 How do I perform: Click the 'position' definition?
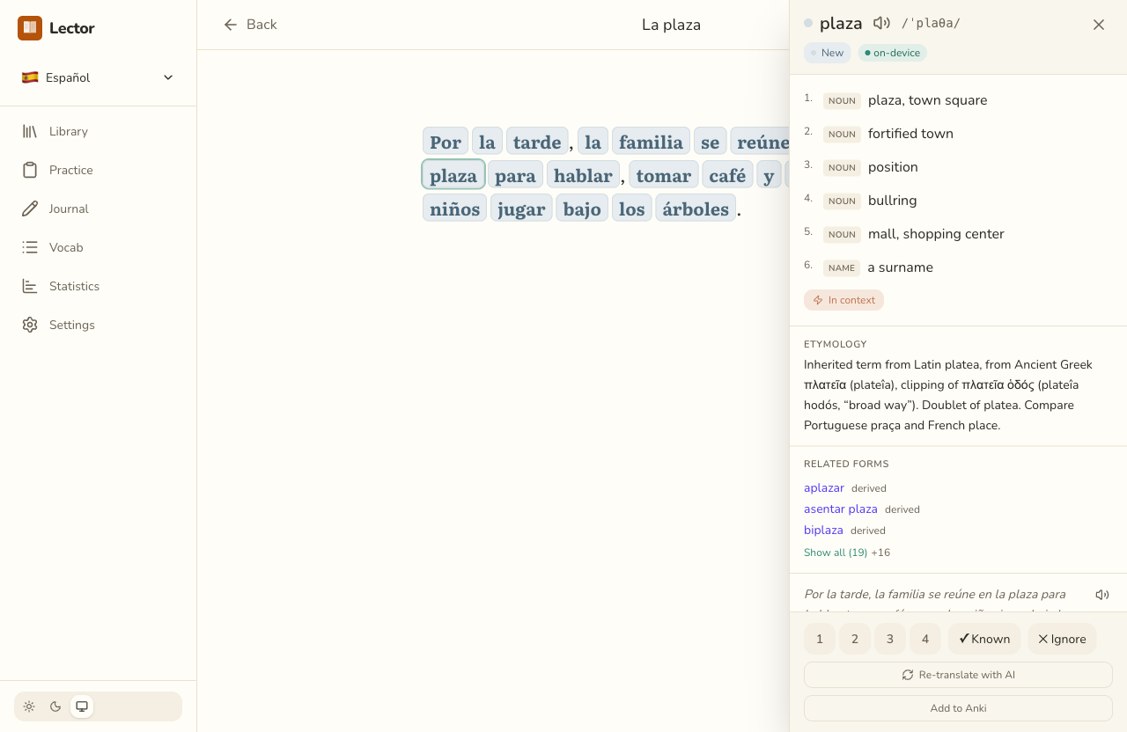[893, 167]
